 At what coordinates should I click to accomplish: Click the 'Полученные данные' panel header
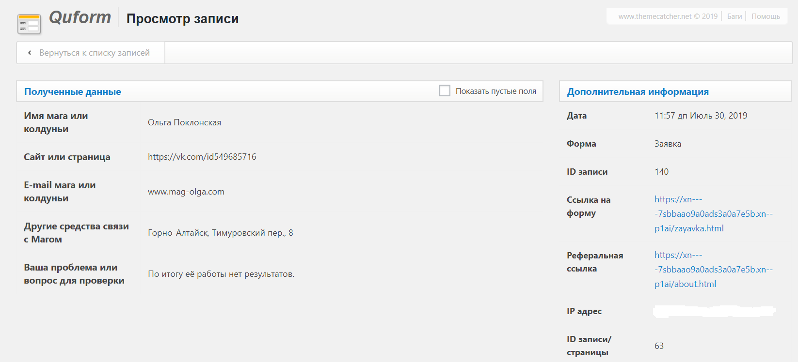pyautogui.click(x=73, y=91)
